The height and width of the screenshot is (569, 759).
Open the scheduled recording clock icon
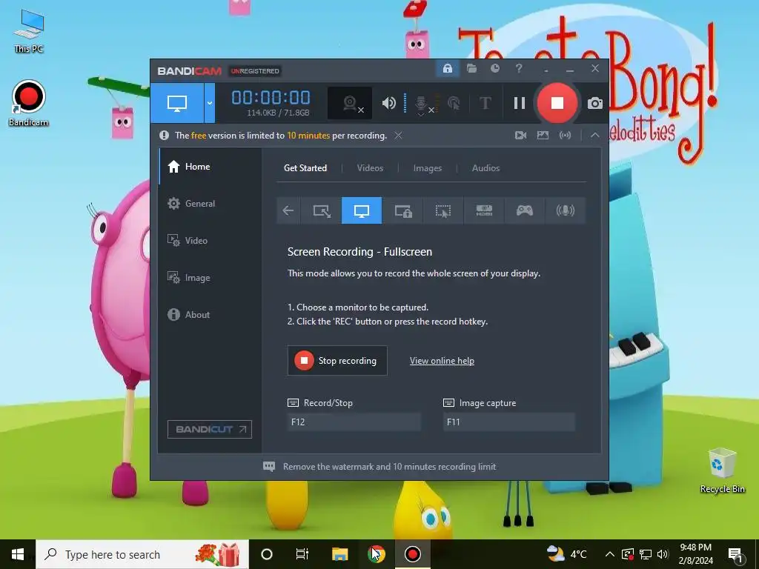coord(494,69)
